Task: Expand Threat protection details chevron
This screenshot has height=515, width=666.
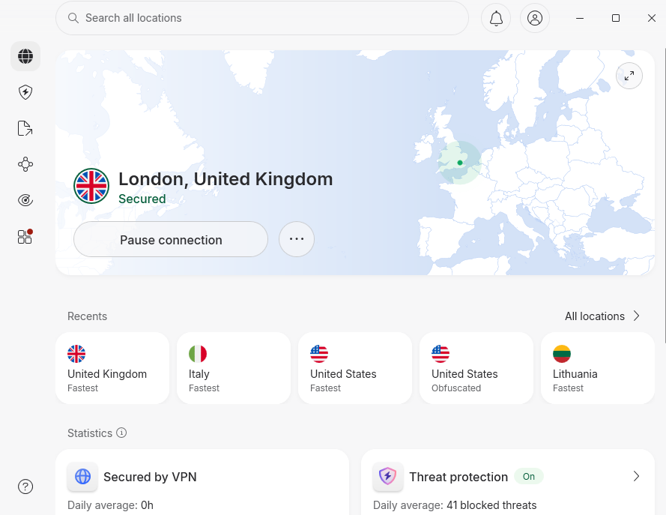Action: pyautogui.click(x=636, y=476)
